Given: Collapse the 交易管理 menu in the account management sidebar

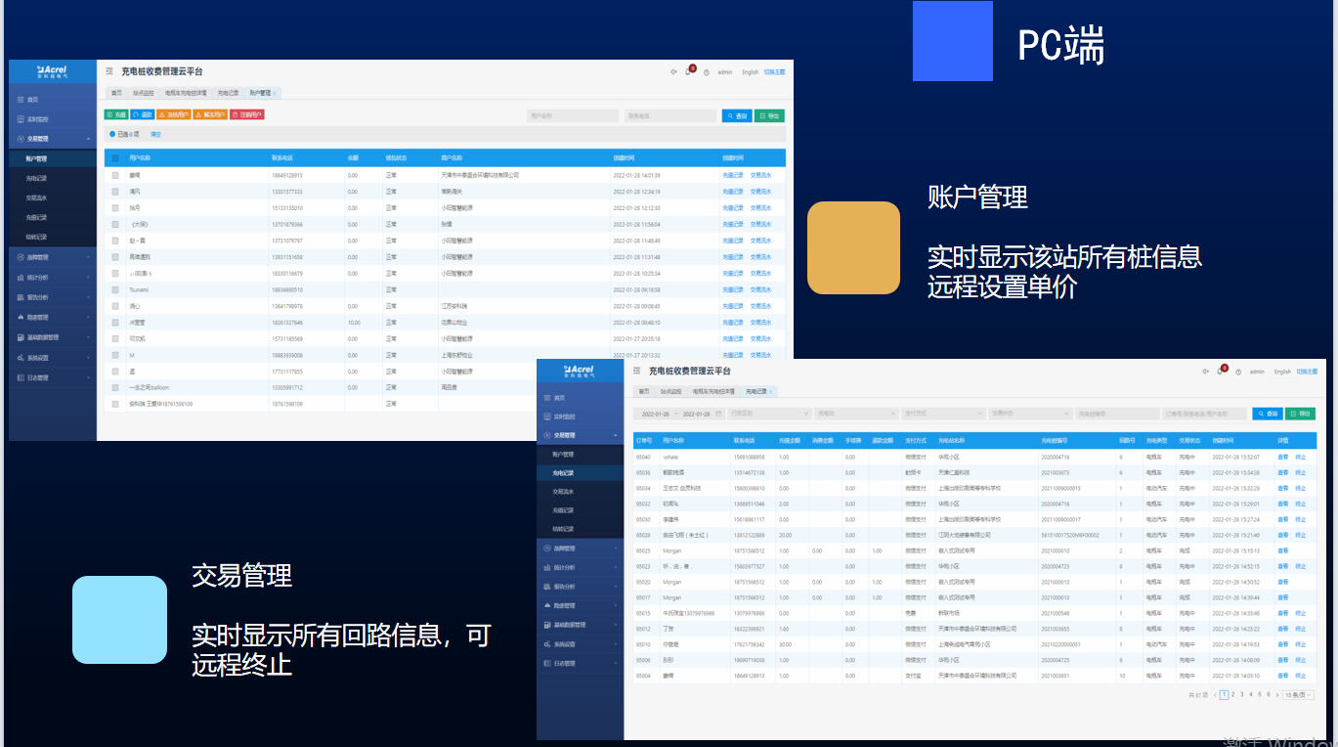Looking at the screenshot, I should pos(53,139).
